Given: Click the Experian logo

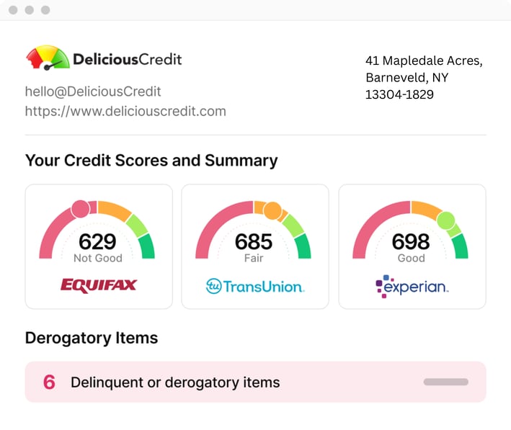Looking at the screenshot, I should 412,287.
